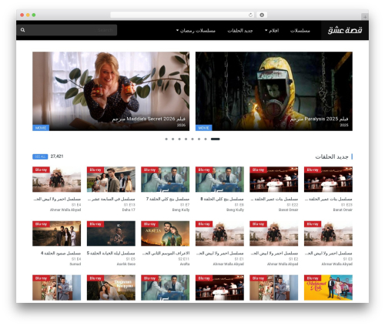Image resolution: width=385 pixels, height=326 pixels.
Task: Click the Daha 17 series name
Action: coord(129,210)
